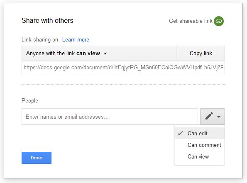247x183 pixels.
Task: Open the Learn more link
Action: [76, 40]
